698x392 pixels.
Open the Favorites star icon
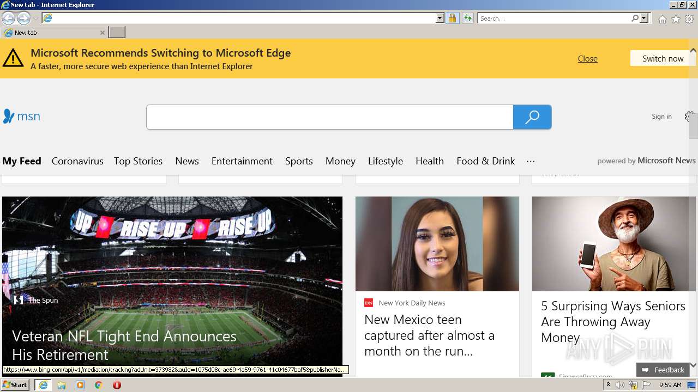click(676, 19)
